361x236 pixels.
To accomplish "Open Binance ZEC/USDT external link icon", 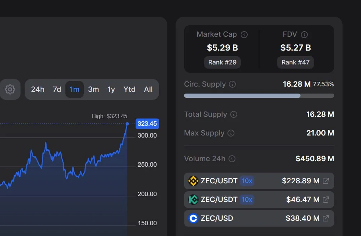I will point(326,181).
